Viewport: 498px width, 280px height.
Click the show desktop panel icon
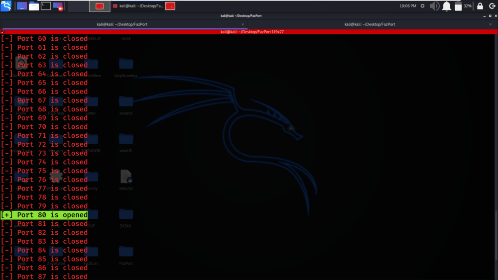pos(22,6)
